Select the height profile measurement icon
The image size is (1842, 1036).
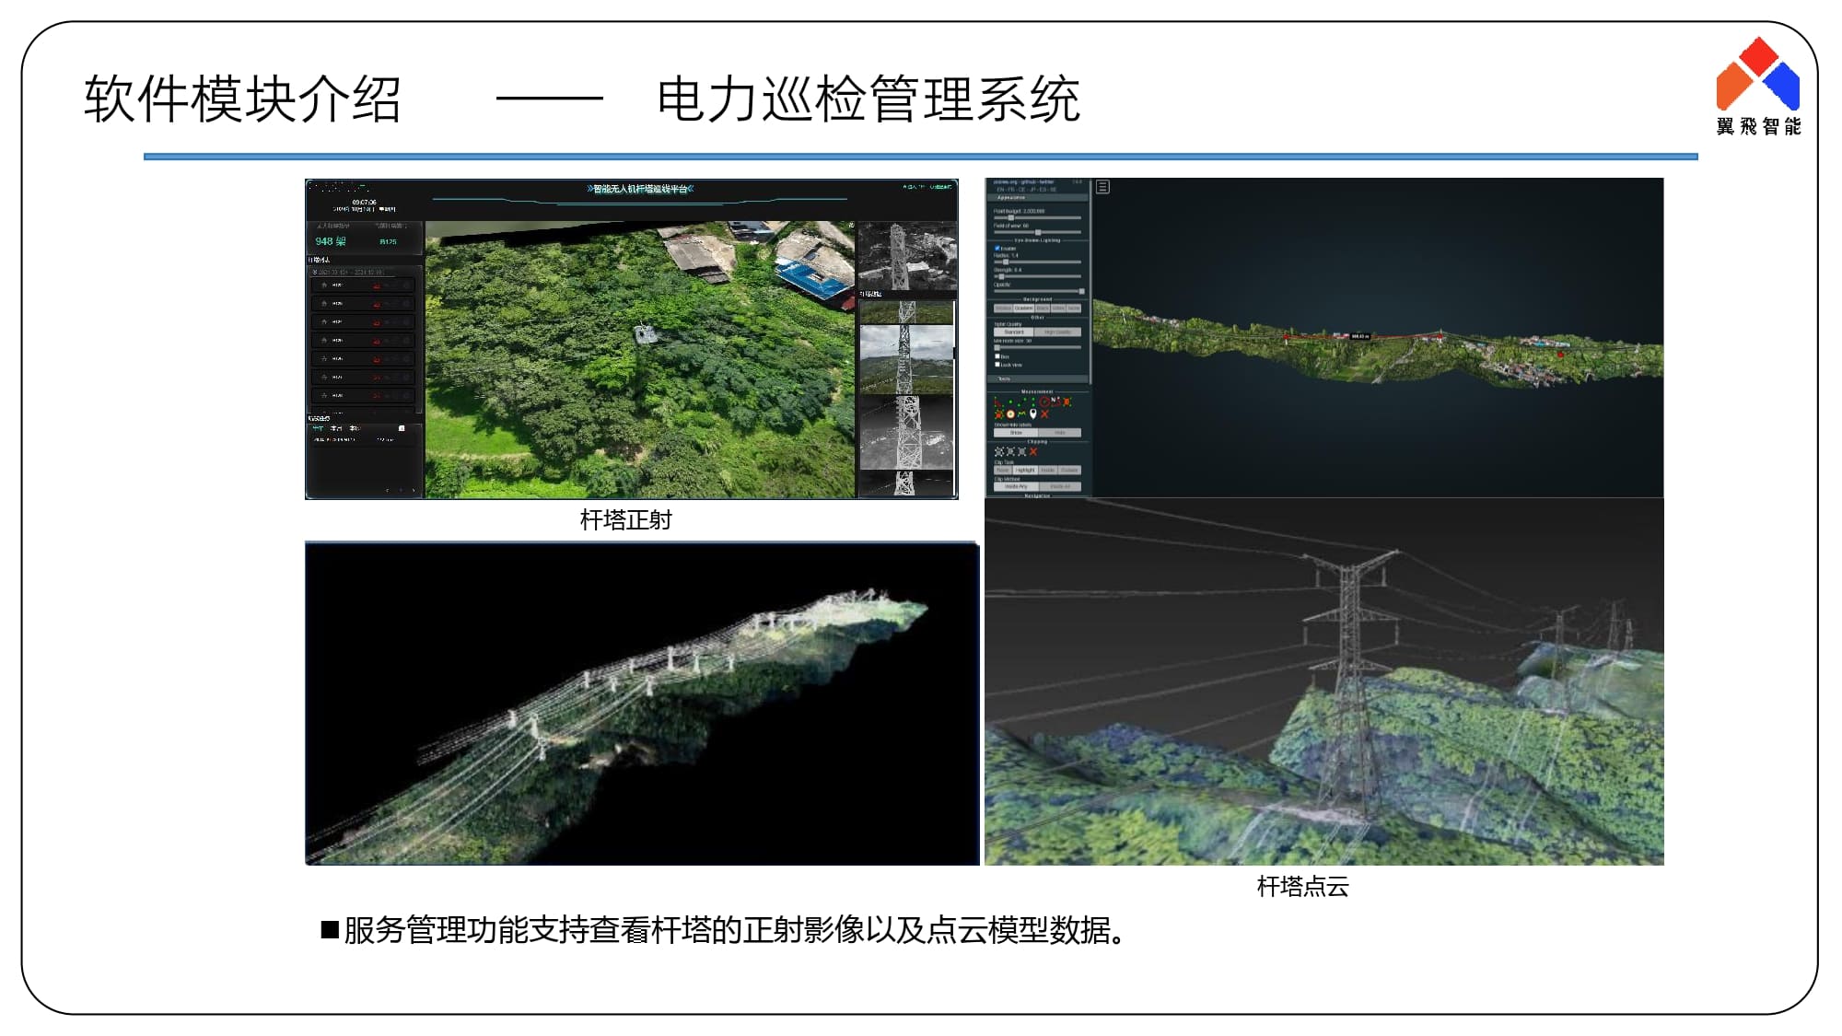click(x=1021, y=413)
